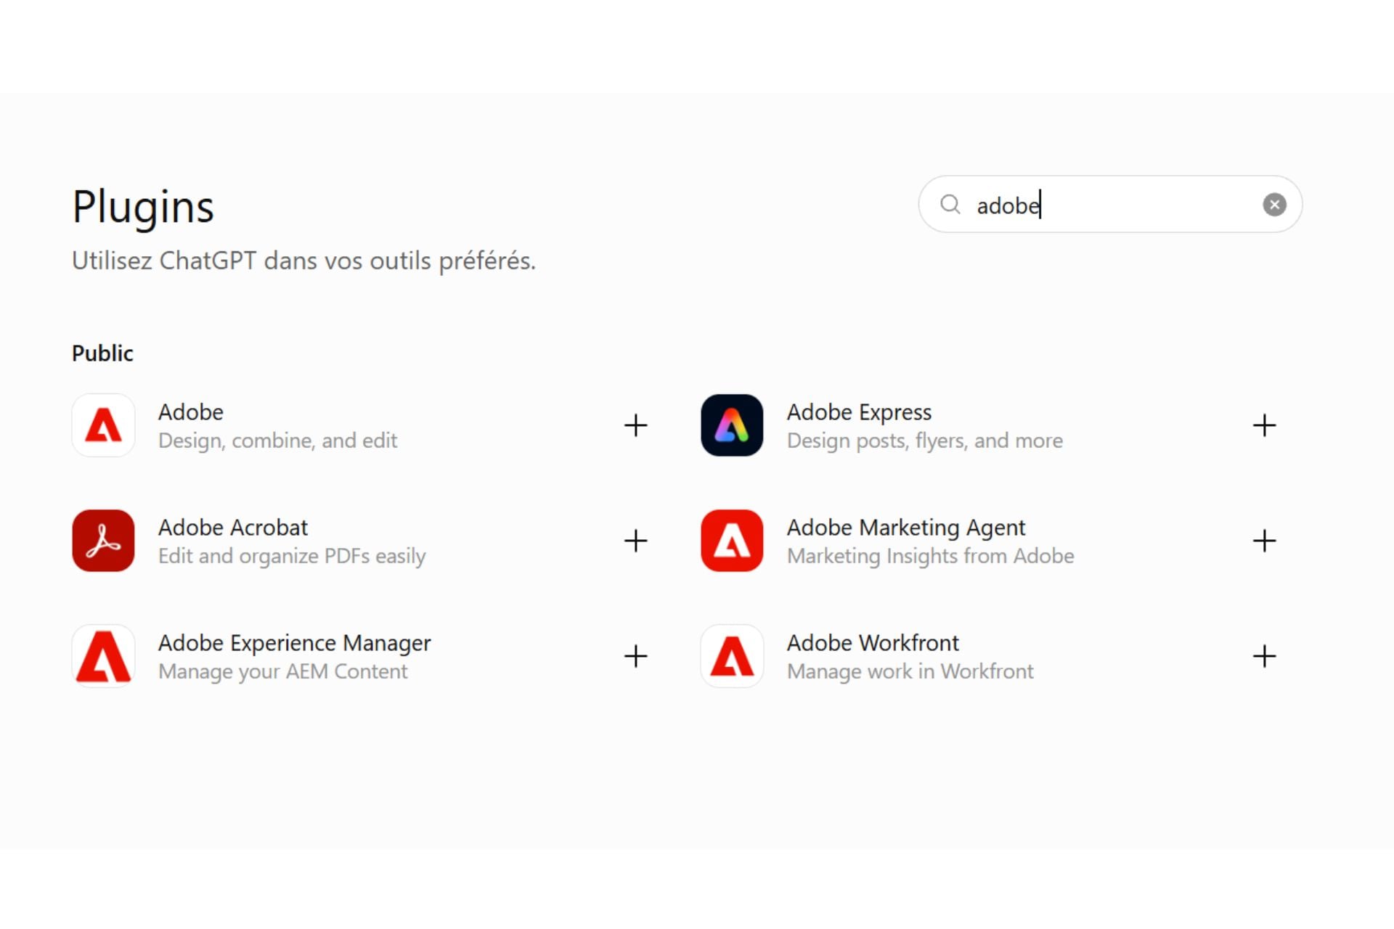Click the Adobe Express colorful logo icon
Screen dimensions: 1394x929
point(732,425)
